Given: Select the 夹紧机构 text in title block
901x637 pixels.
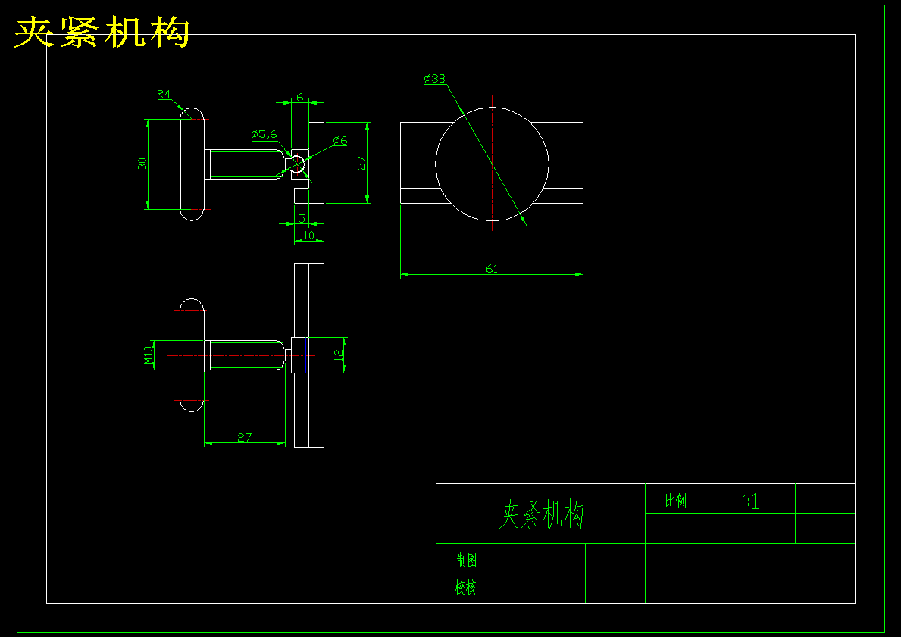Looking at the screenshot, I should click(543, 512).
